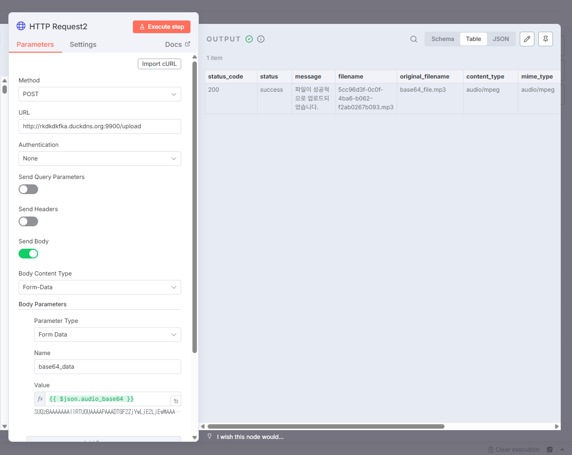
Task: Click the fx expression icon
Action: (x=40, y=399)
